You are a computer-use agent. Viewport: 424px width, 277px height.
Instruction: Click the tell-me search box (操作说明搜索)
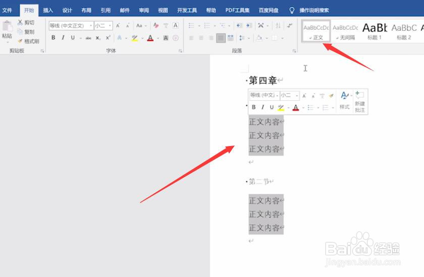point(314,11)
